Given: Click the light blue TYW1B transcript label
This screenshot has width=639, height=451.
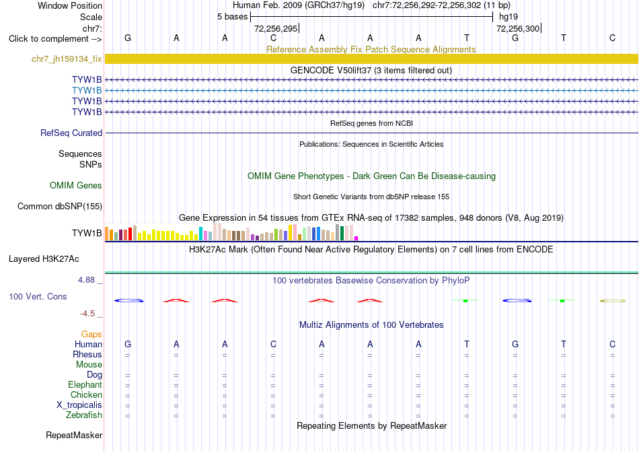Looking at the screenshot, I should pos(87,90).
